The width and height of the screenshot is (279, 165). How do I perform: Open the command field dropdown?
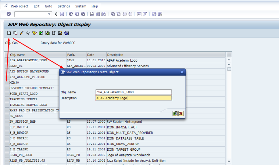click(49, 14)
